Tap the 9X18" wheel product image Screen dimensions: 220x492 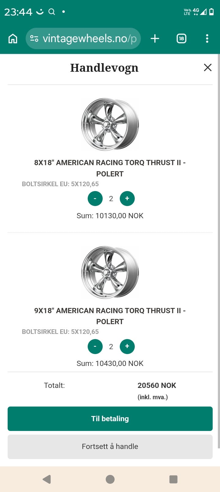coord(110,272)
